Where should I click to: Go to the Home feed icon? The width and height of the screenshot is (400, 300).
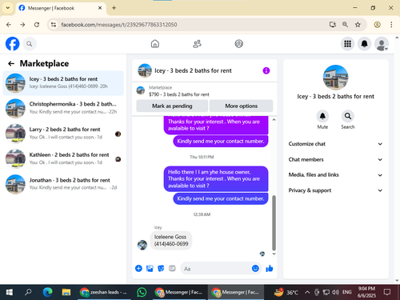tap(155, 44)
